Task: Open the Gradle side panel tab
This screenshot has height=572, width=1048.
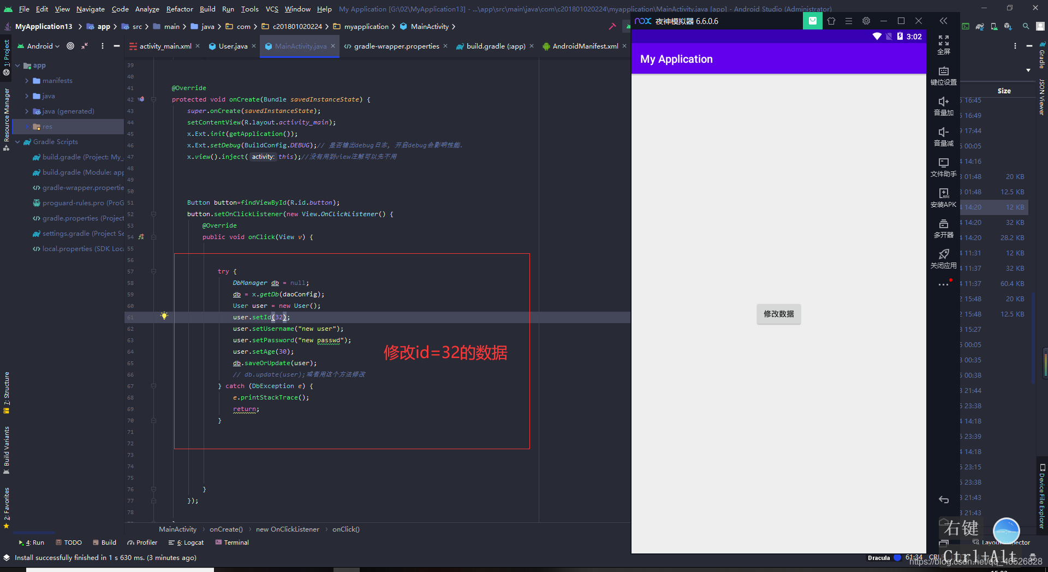Action: [x=1042, y=55]
